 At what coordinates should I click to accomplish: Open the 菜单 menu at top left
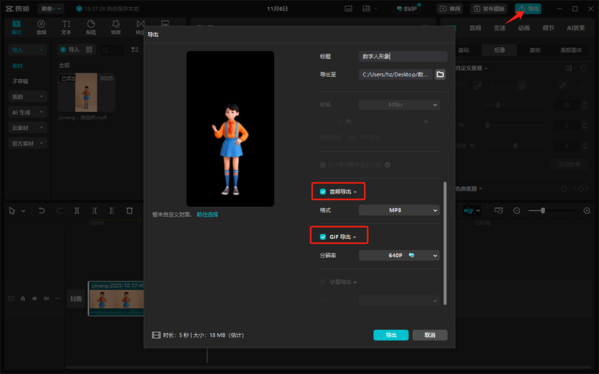tap(51, 9)
